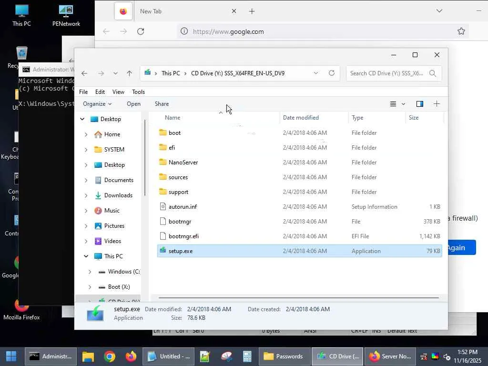488x366 pixels.
Task: Go up one folder level
Action: 130,73
